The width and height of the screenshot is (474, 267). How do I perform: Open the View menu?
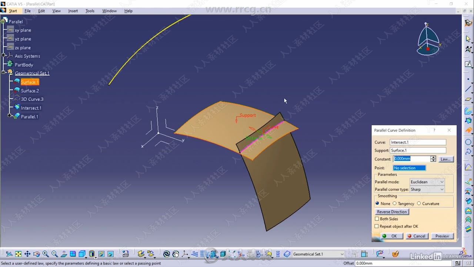56,11
